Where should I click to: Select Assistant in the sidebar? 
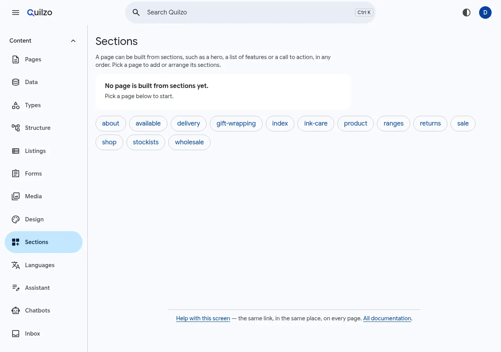coord(43,288)
